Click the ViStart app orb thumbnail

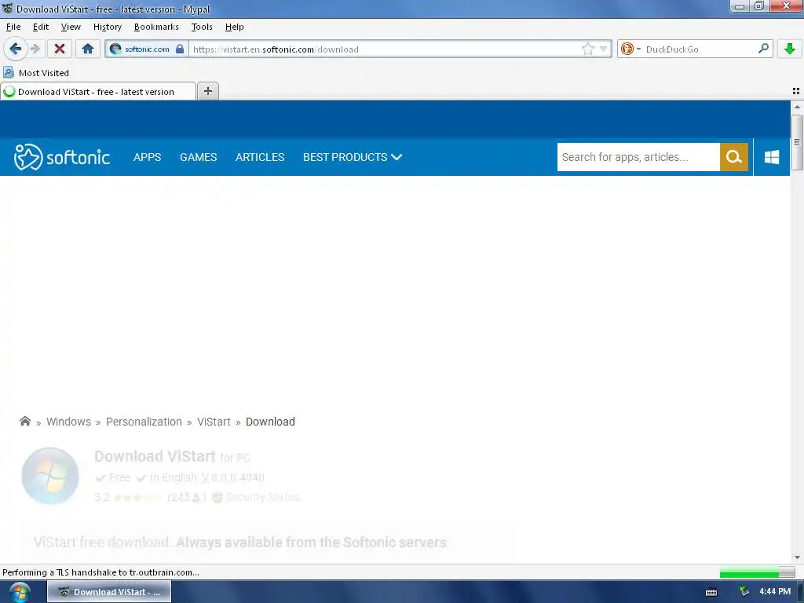tap(50, 477)
